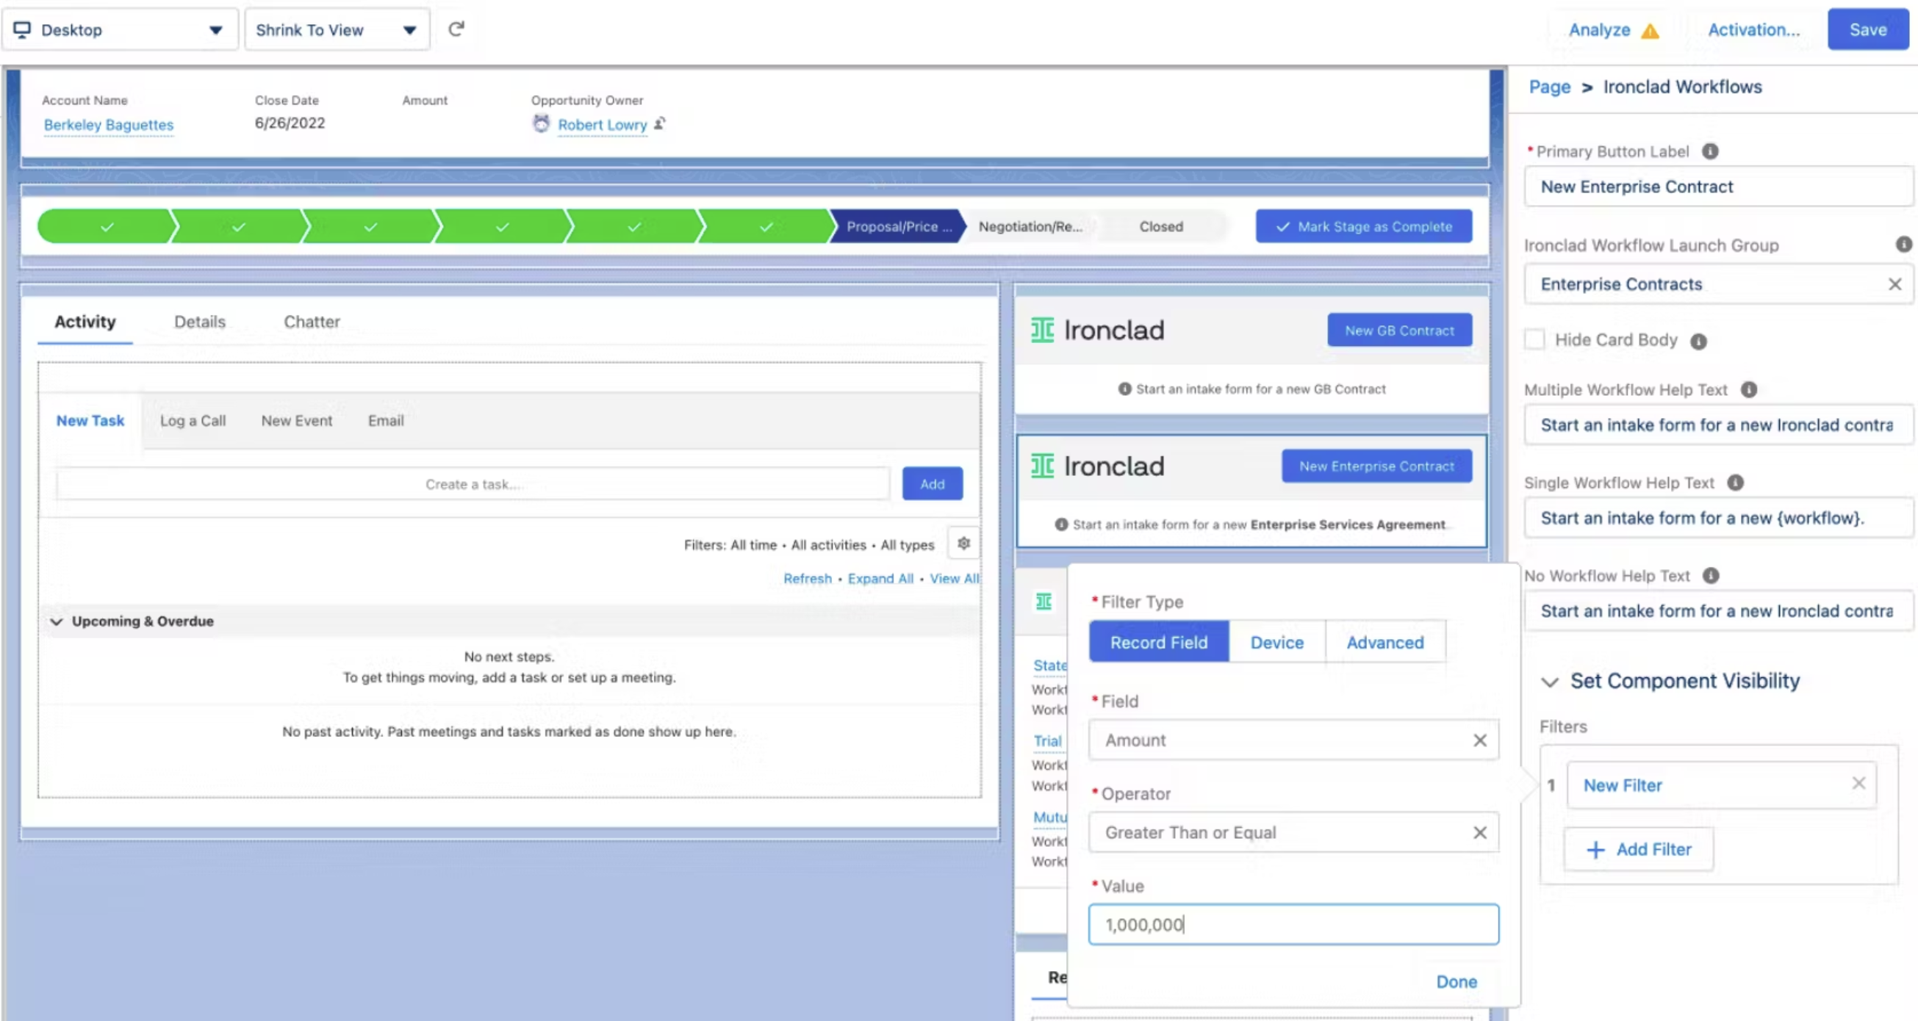Image resolution: width=1918 pixels, height=1021 pixels.
Task: Click the info icon for Single Workflow Help Text
Action: coord(1736,483)
